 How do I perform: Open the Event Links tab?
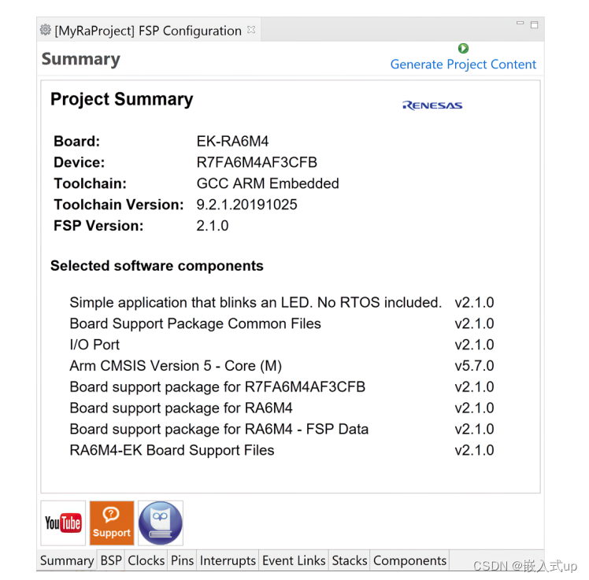[294, 560]
